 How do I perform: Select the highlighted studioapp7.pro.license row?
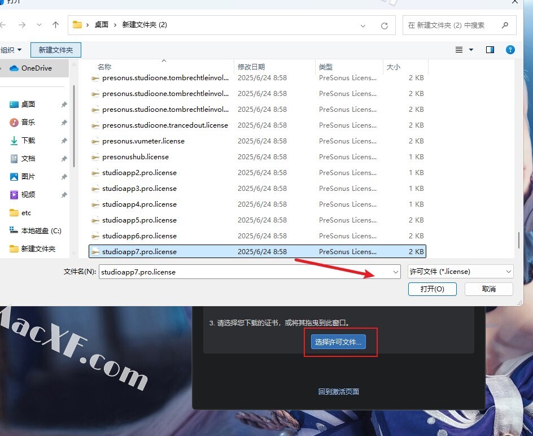pyautogui.click(x=257, y=252)
